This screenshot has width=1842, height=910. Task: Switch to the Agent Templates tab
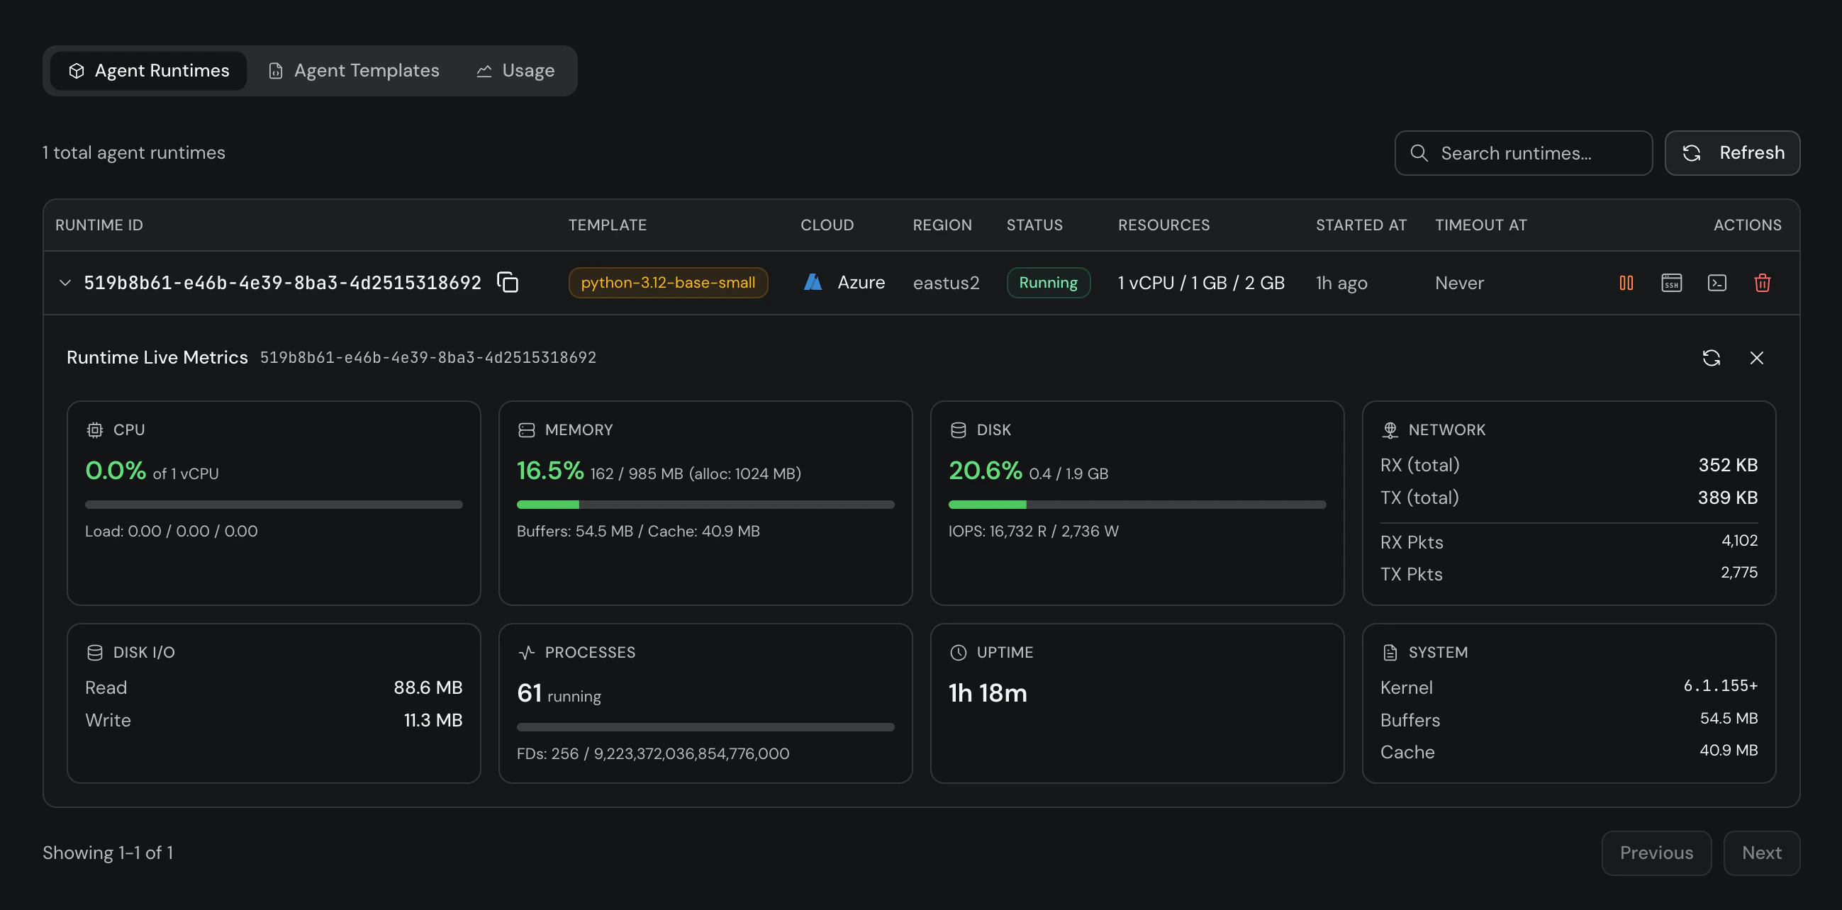click(353, 70)
